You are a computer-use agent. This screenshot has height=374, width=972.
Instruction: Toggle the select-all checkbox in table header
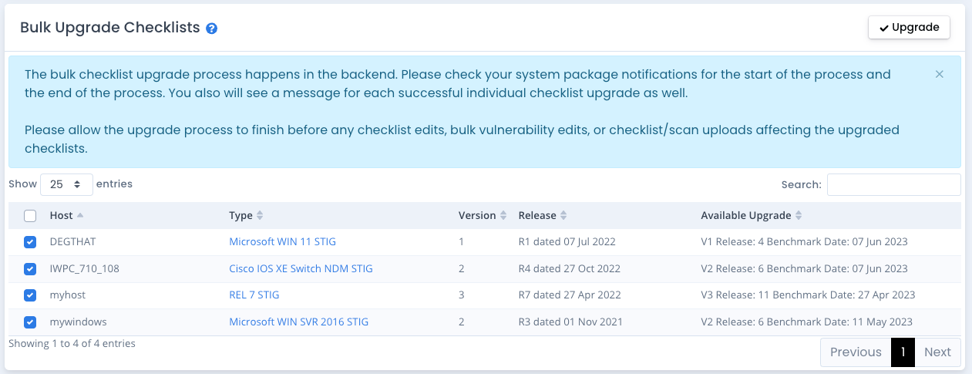pos(30,216)
